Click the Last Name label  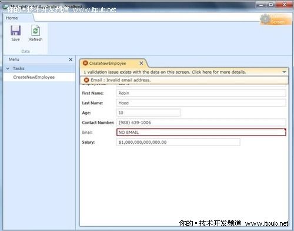[92, 103]
